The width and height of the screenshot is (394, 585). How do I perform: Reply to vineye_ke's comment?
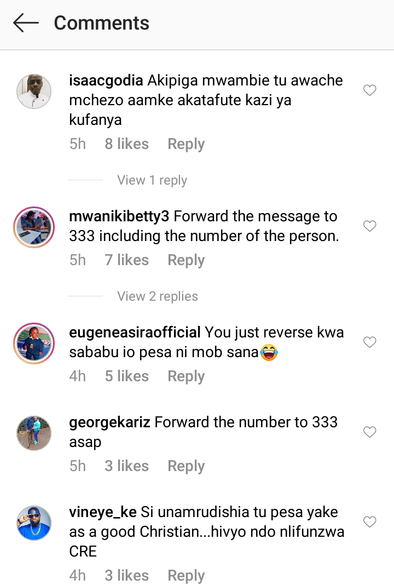pos(186,576)
